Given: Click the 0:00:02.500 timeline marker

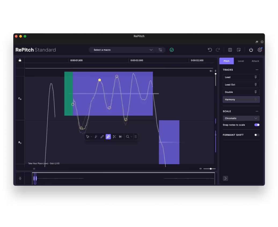Looking at the screenshot, I should [197, 60].
